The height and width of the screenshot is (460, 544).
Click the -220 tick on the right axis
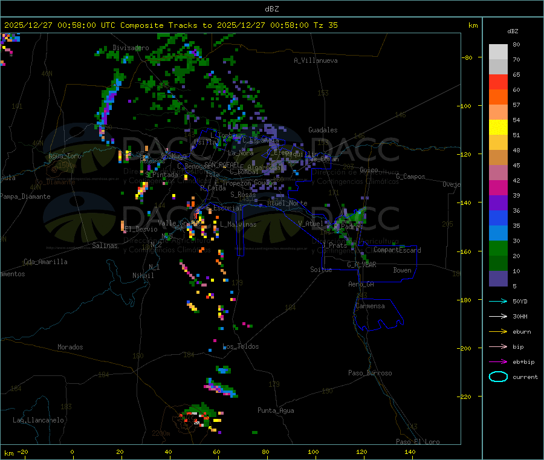tap(465, 397)
